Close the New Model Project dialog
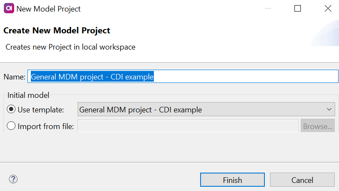The width and height of the screenshot is (339, 191). [328, 9]
